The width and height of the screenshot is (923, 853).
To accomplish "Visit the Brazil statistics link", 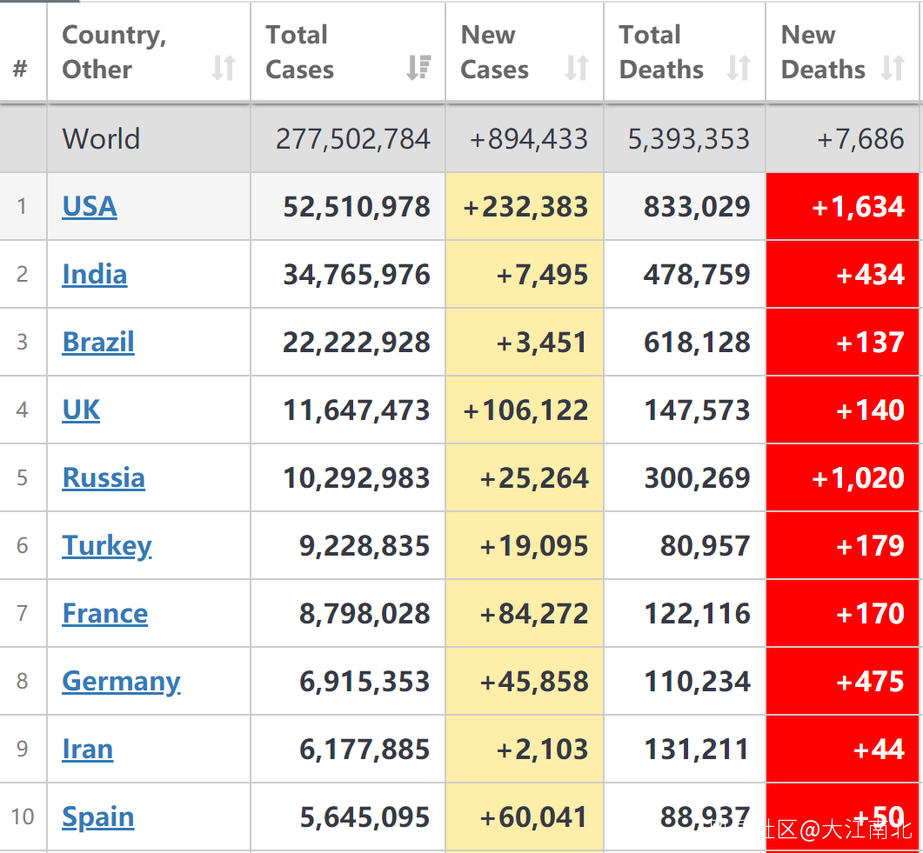I will click(x=98, y=342).
